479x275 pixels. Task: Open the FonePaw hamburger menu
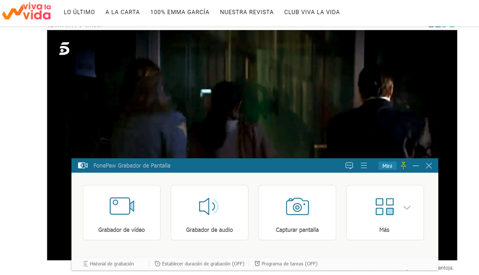364,166
